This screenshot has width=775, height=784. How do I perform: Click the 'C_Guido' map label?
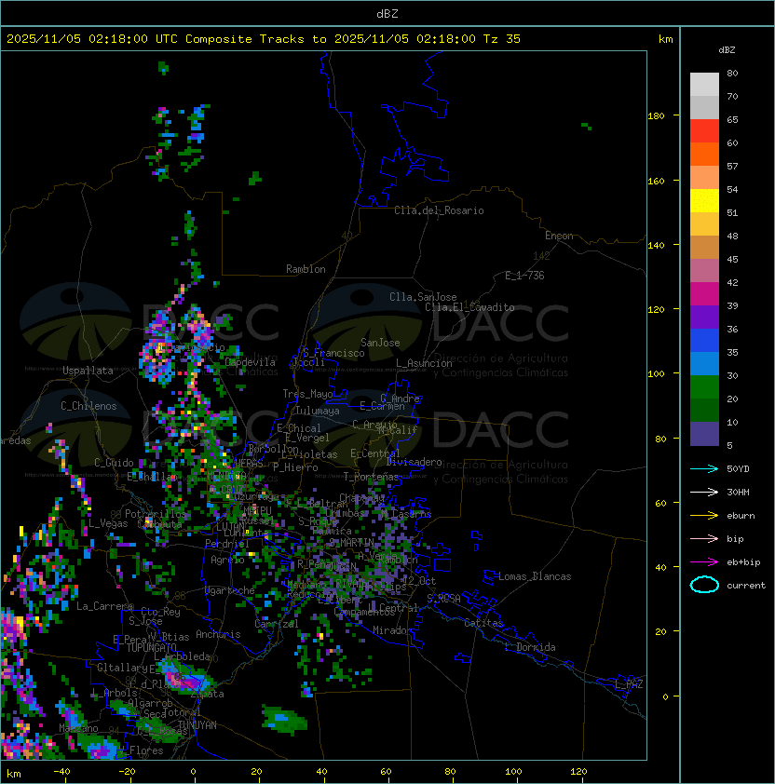(x=114, y=463)
